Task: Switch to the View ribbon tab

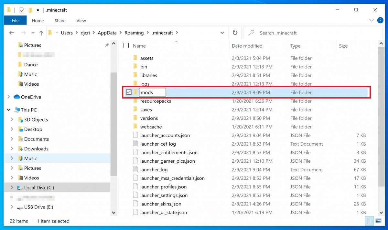Action: [81, 21]
